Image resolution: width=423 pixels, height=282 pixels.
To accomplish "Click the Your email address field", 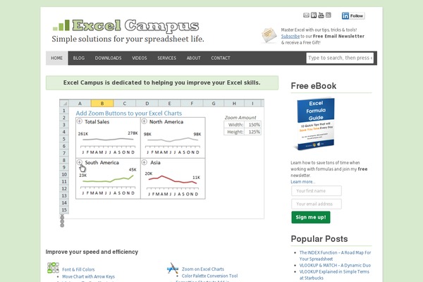I will click(317, 204).
